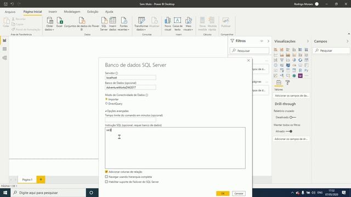Viewport: 351px width, 197px height.
Task: Open the Obter dados dropdown
Action: pyautogui.click(x=49, y=24)
